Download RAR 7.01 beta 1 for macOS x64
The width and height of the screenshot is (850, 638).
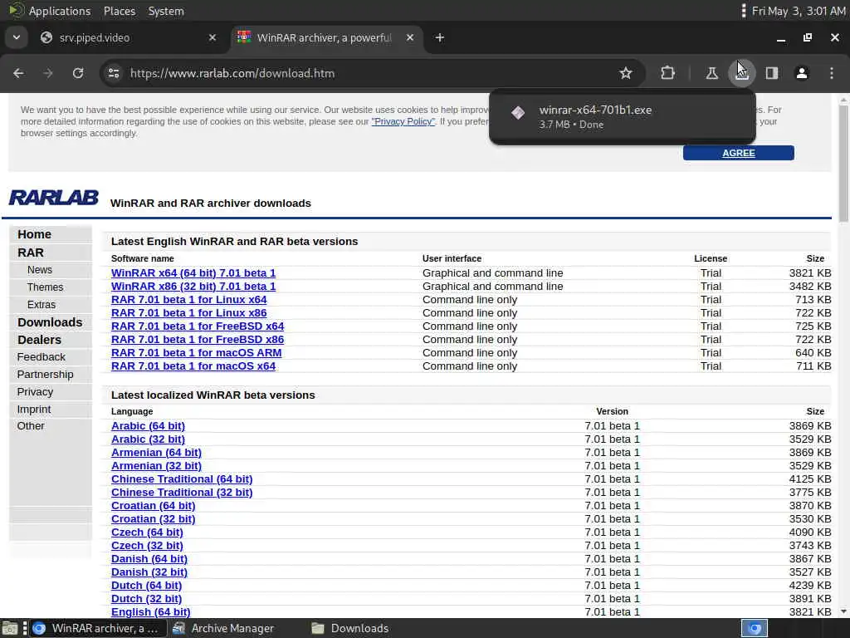pos(193,366)
